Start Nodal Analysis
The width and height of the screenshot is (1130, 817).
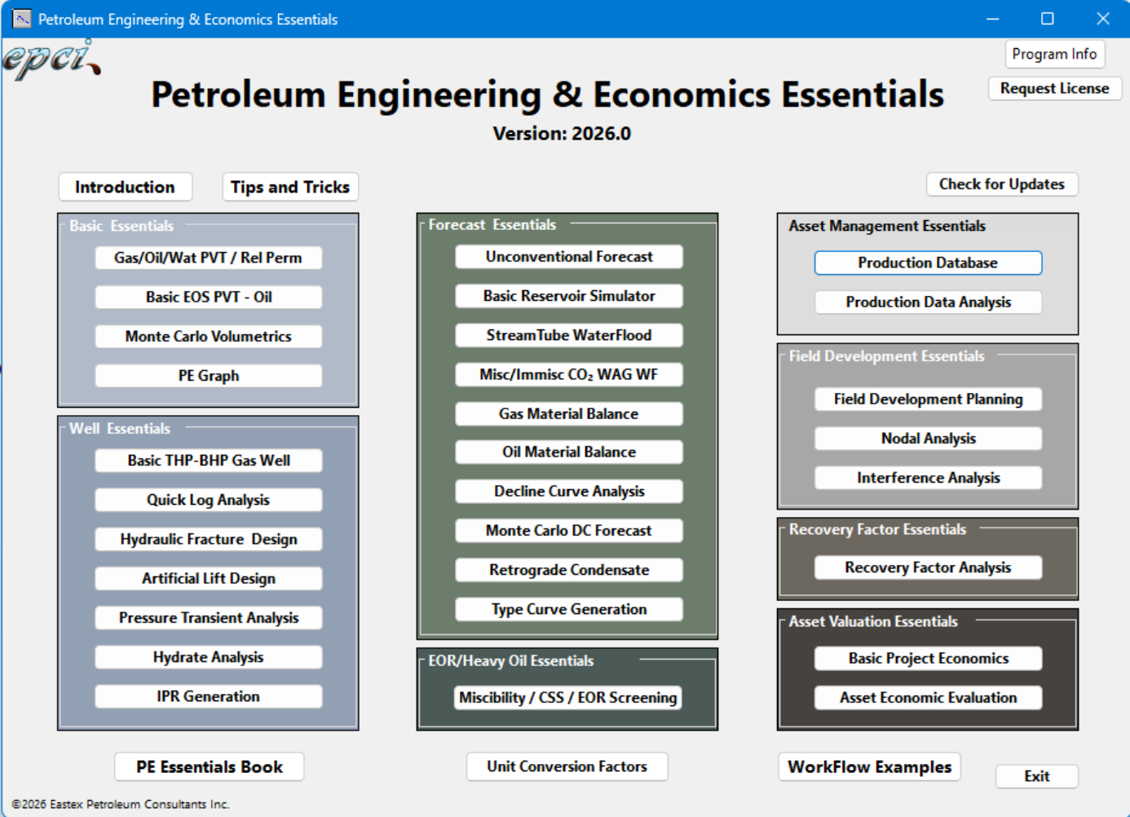pos(928,439)
